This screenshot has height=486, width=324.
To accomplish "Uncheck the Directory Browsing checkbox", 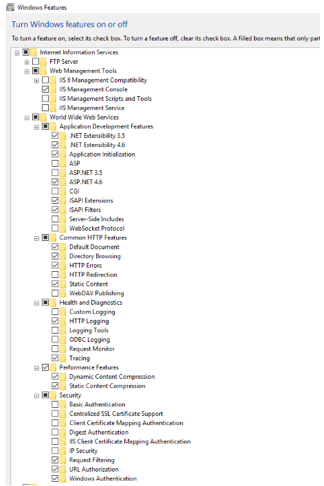I will coord(55,256).
